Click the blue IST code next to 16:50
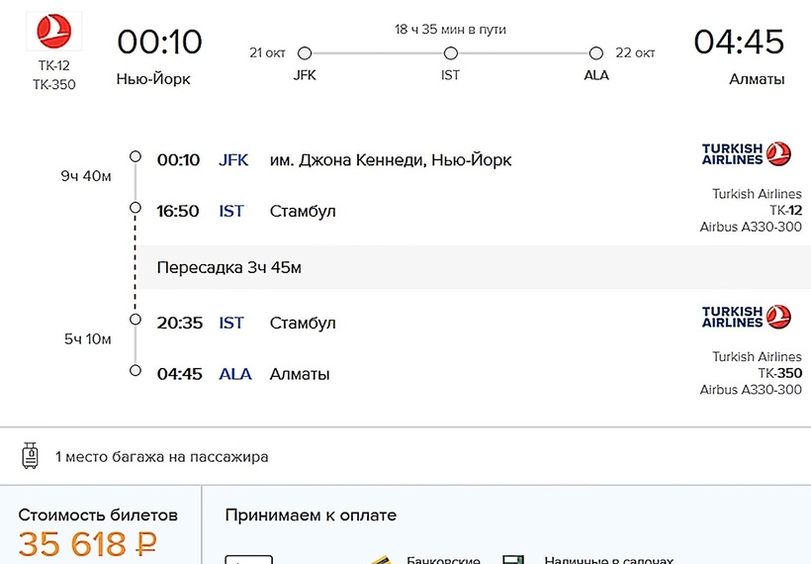 [x=231, y=211]
